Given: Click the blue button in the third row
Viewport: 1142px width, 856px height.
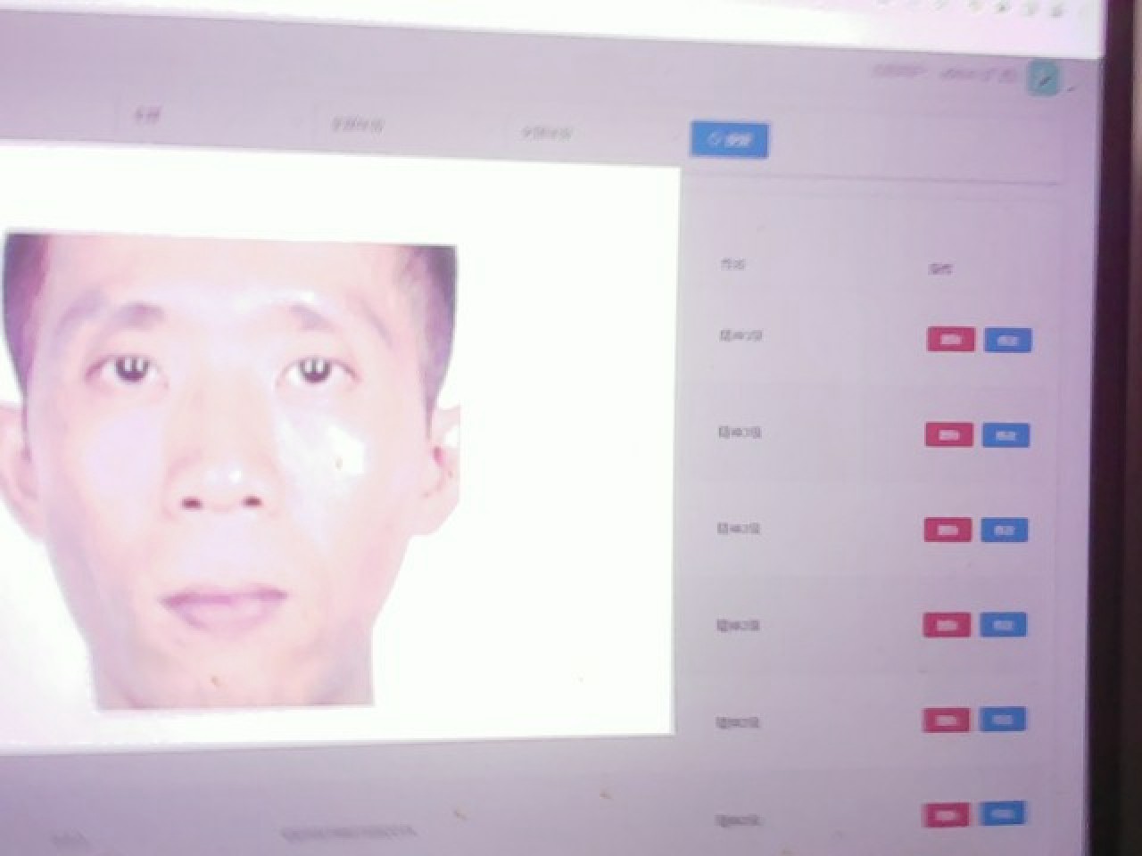Looking at the screenshot, I should click(x=1004, y=531).
